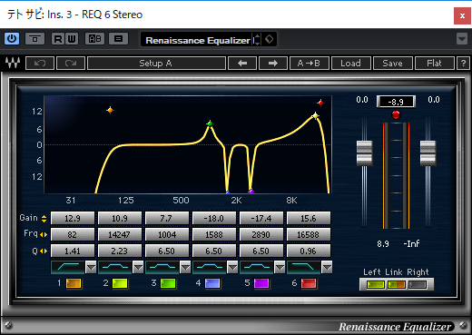Click the Redo arrow button

[x=71, y=64]
